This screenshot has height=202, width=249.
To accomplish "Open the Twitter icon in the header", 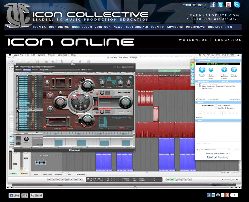I will pos(221,5).
